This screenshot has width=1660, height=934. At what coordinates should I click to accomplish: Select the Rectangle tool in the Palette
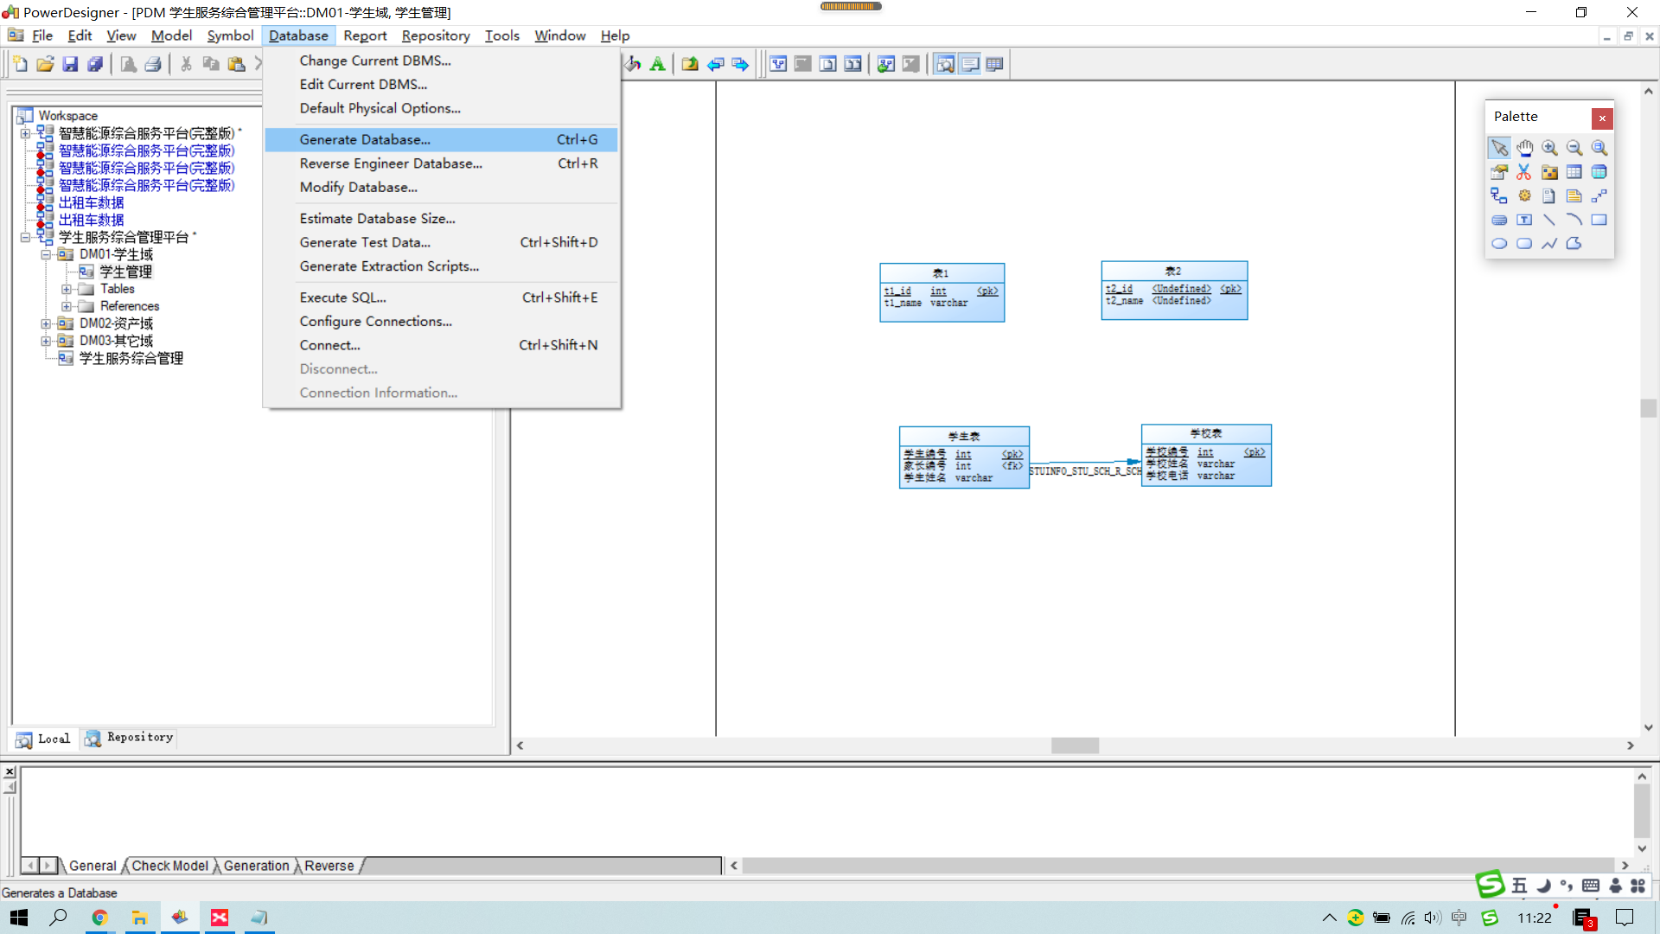click(1599, 220)
